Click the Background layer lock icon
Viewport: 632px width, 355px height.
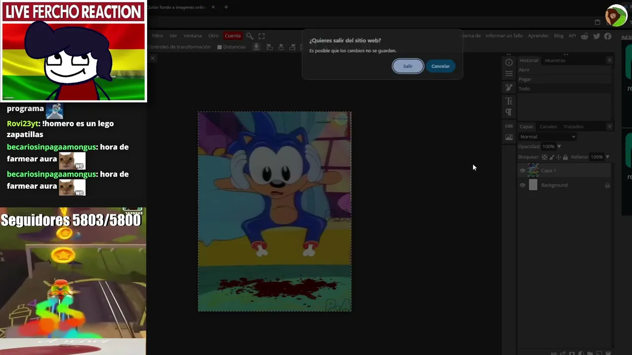pyautogui.click(x=607, y=185)
